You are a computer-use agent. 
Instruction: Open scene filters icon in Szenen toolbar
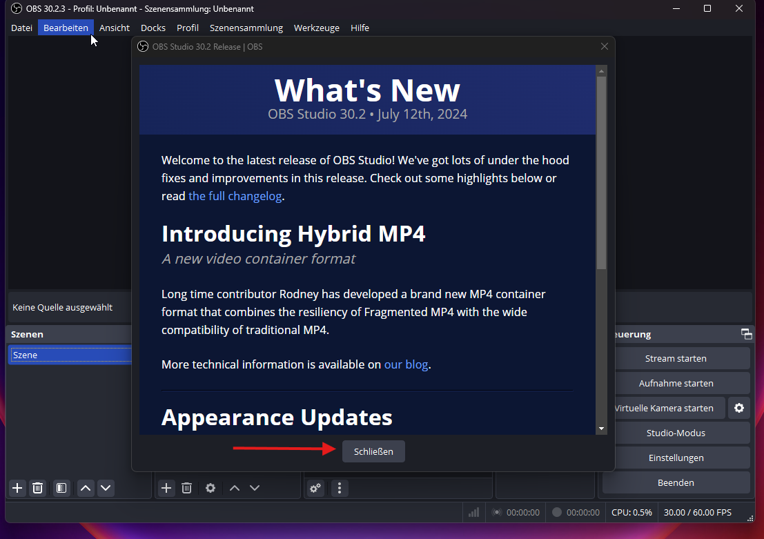click(x=61, y=488)
